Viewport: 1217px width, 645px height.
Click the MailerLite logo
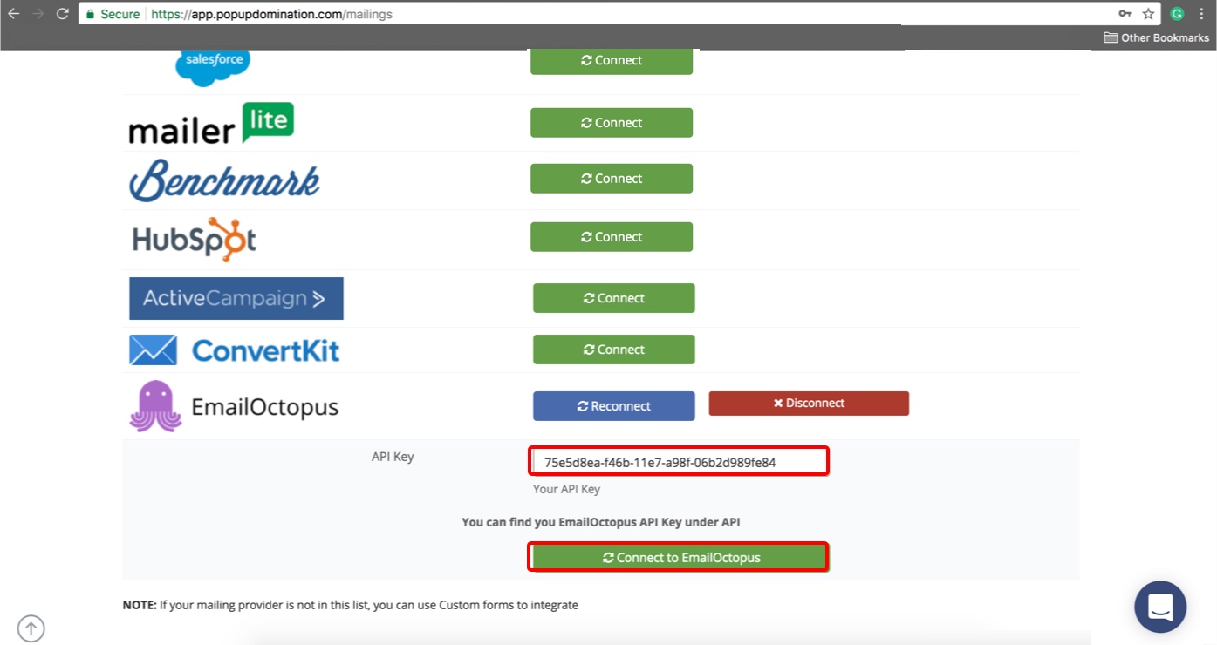211,124
